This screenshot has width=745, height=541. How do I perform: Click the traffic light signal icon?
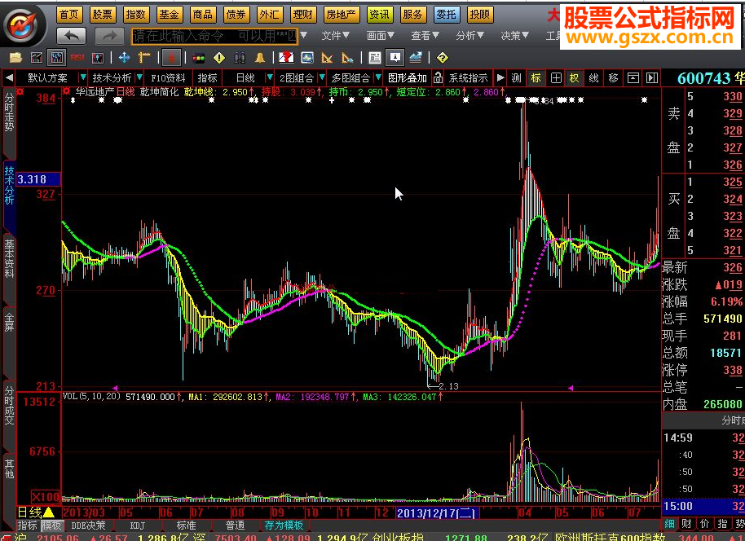click(x=198, y=57)
